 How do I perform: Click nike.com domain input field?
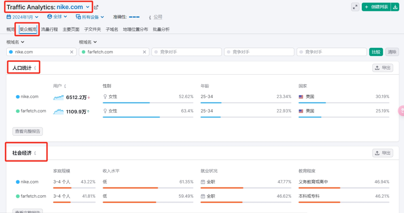pyautogui.click(x=41, y=52)
